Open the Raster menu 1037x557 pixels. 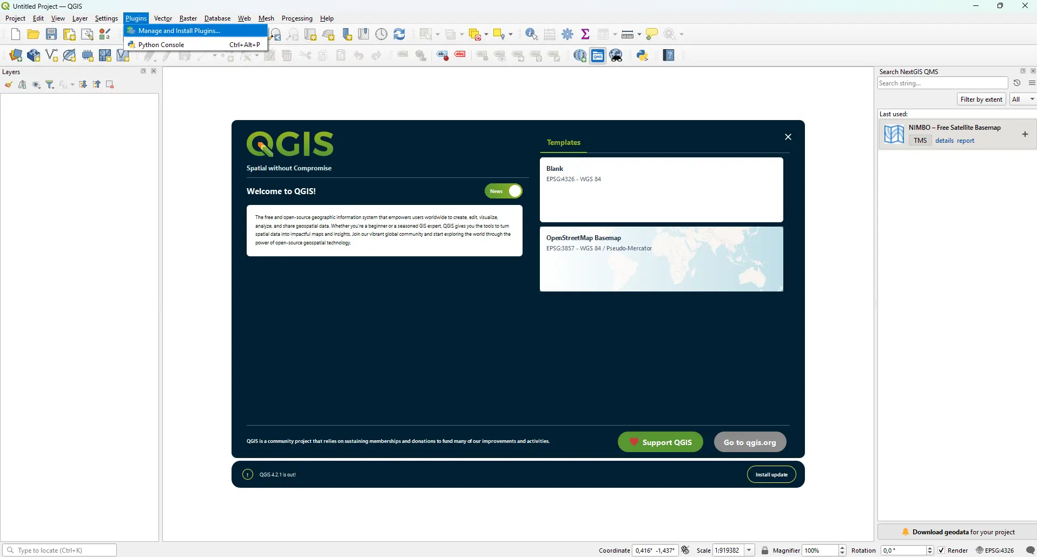point(188,18)
